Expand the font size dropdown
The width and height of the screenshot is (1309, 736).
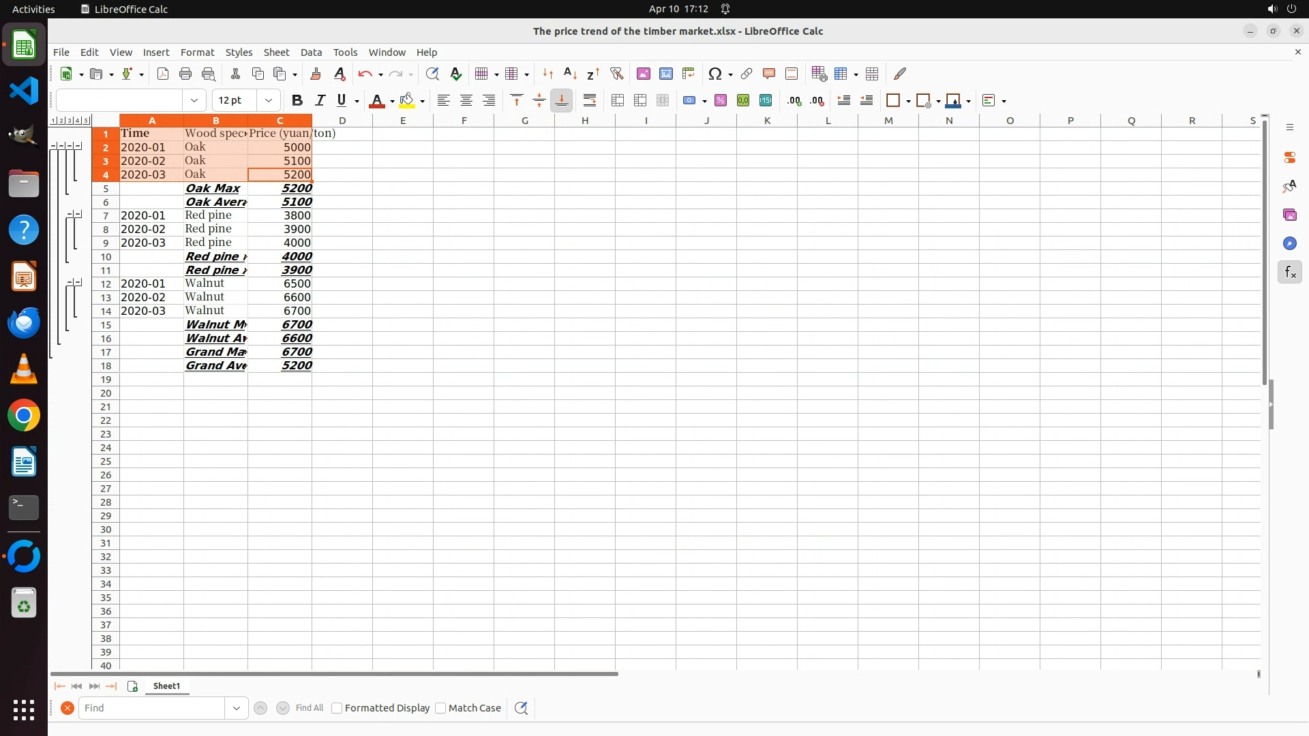click(x=269, y=100)
